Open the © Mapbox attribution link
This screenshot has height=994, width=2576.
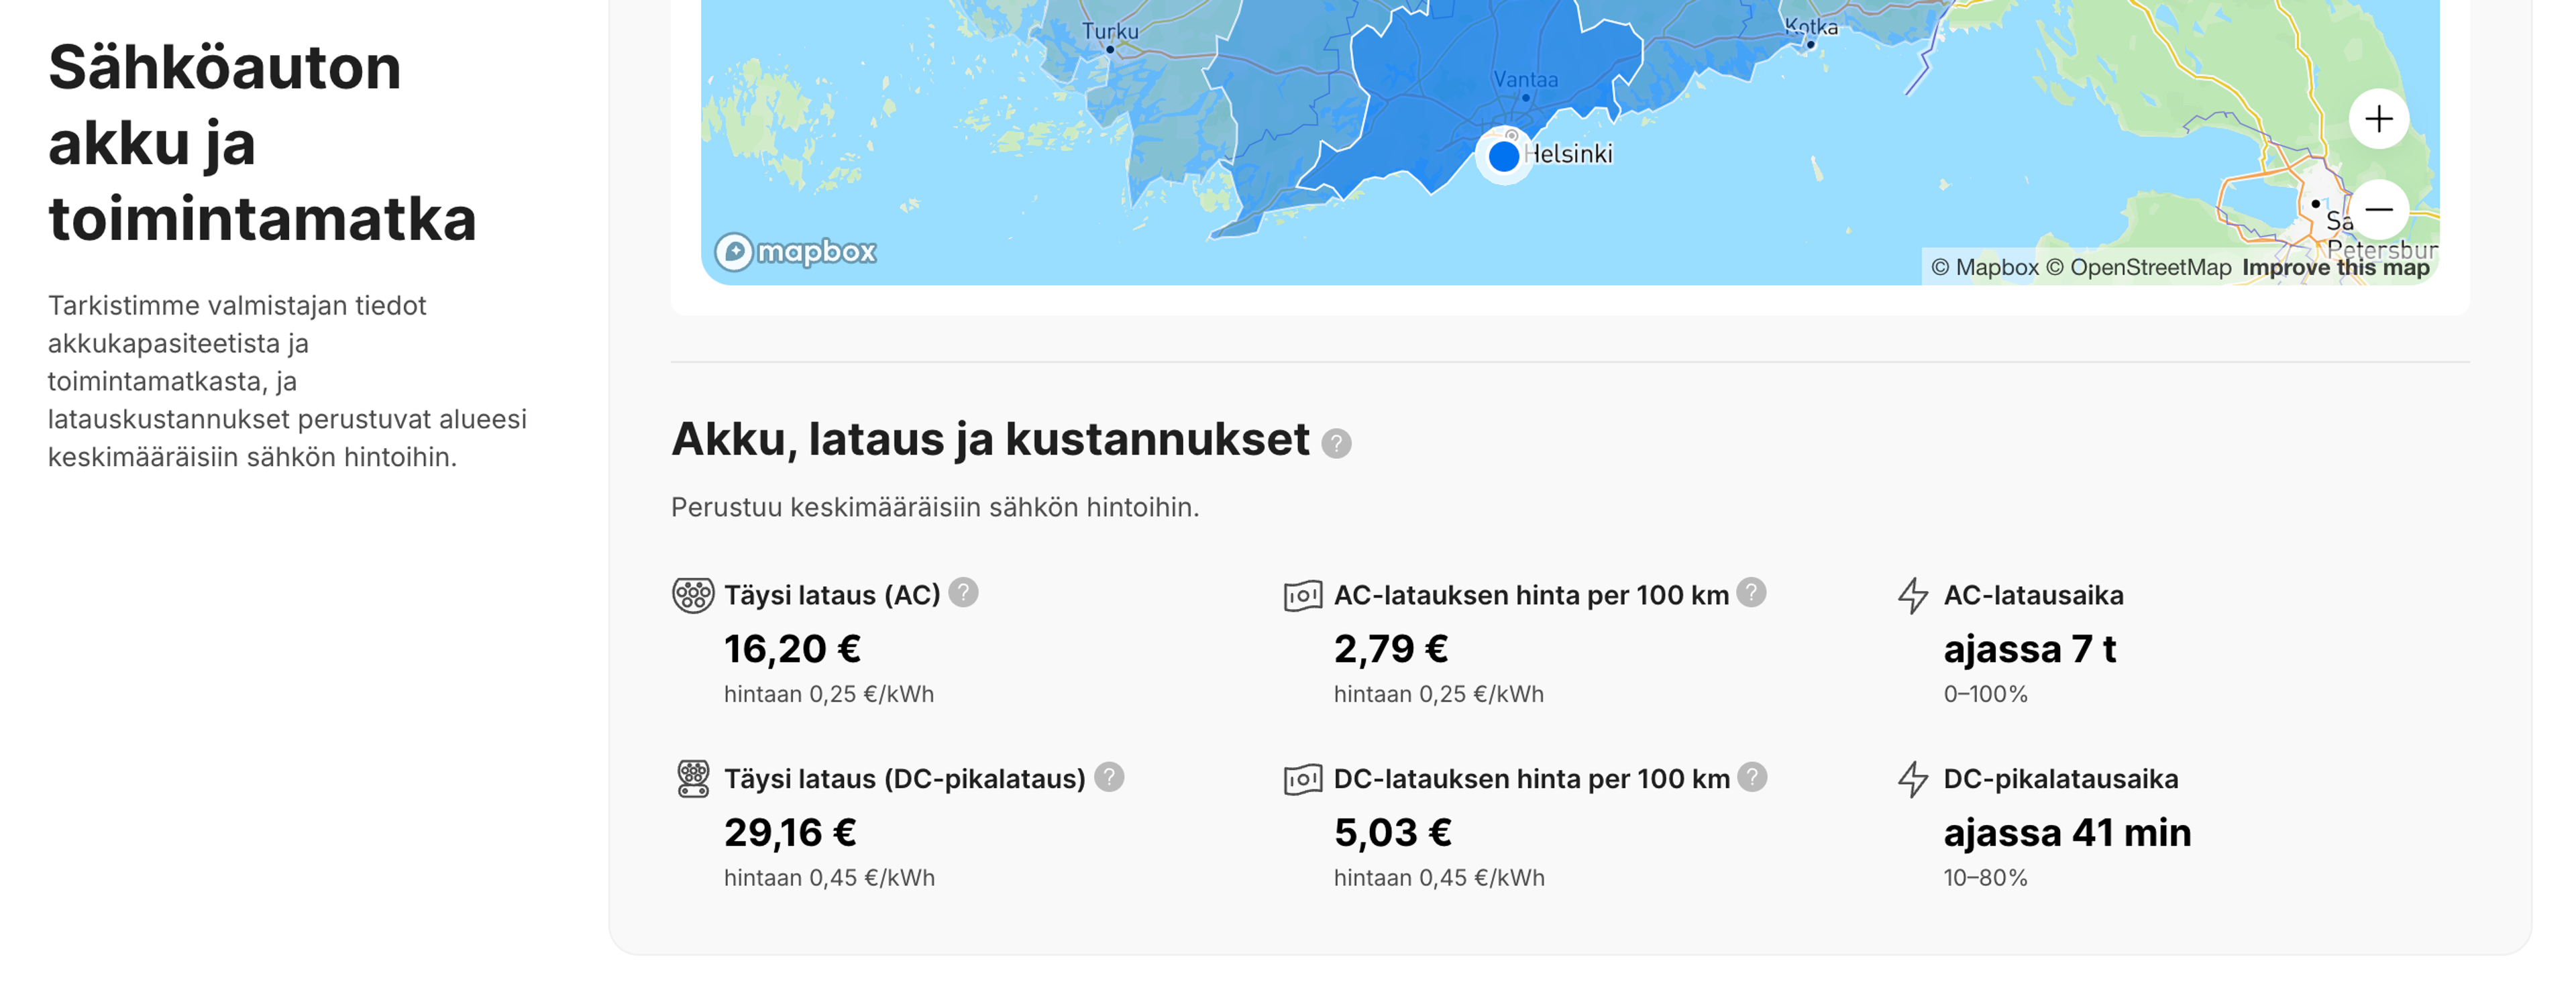[1984, 267]
